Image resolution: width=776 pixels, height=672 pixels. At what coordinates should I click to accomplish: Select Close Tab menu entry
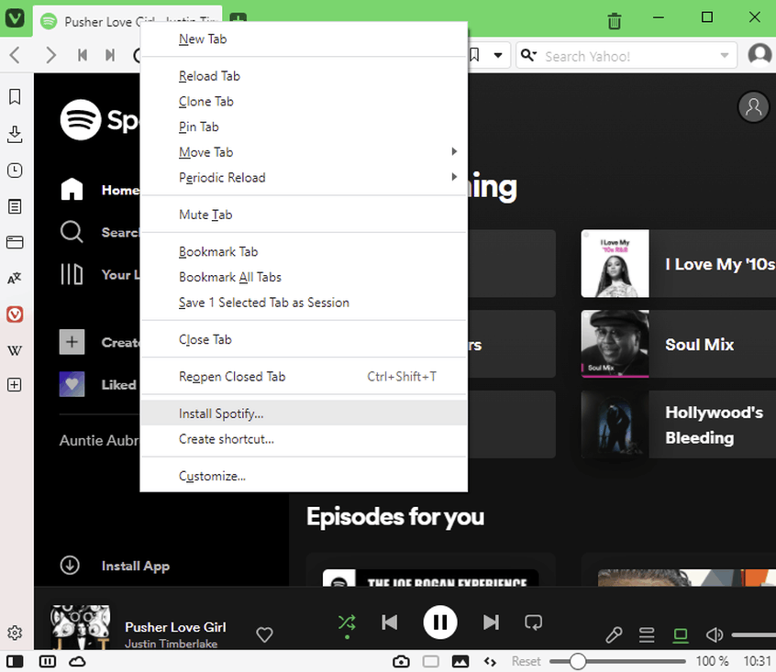tap(304, 340)
